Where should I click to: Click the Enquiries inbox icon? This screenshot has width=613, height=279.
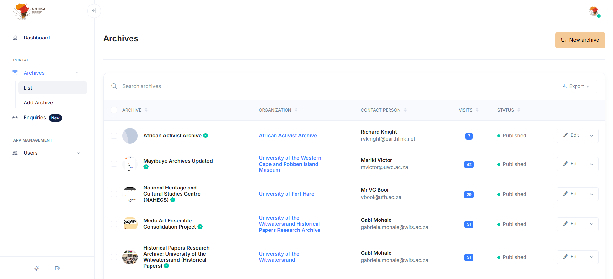(15, 117)
